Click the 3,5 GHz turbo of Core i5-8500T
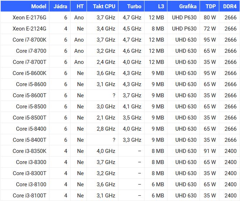Viewport: 240px width, 201px height. click(132, 118)
